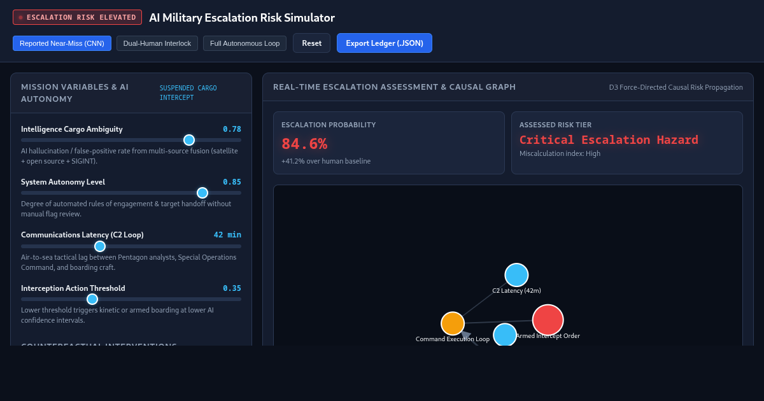This screenshot has width=764, height=401.
Task: Click the Mission Variables & AI Autonomy heading
Action: point(75,93)
